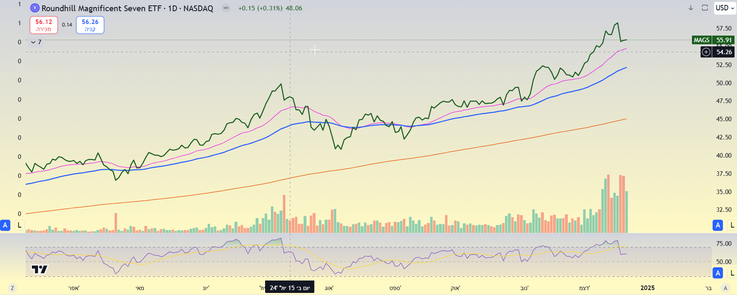This screenshot has height=295, width=737.
Task: Click the 45.00 price axis label
Action: [724, 119]
